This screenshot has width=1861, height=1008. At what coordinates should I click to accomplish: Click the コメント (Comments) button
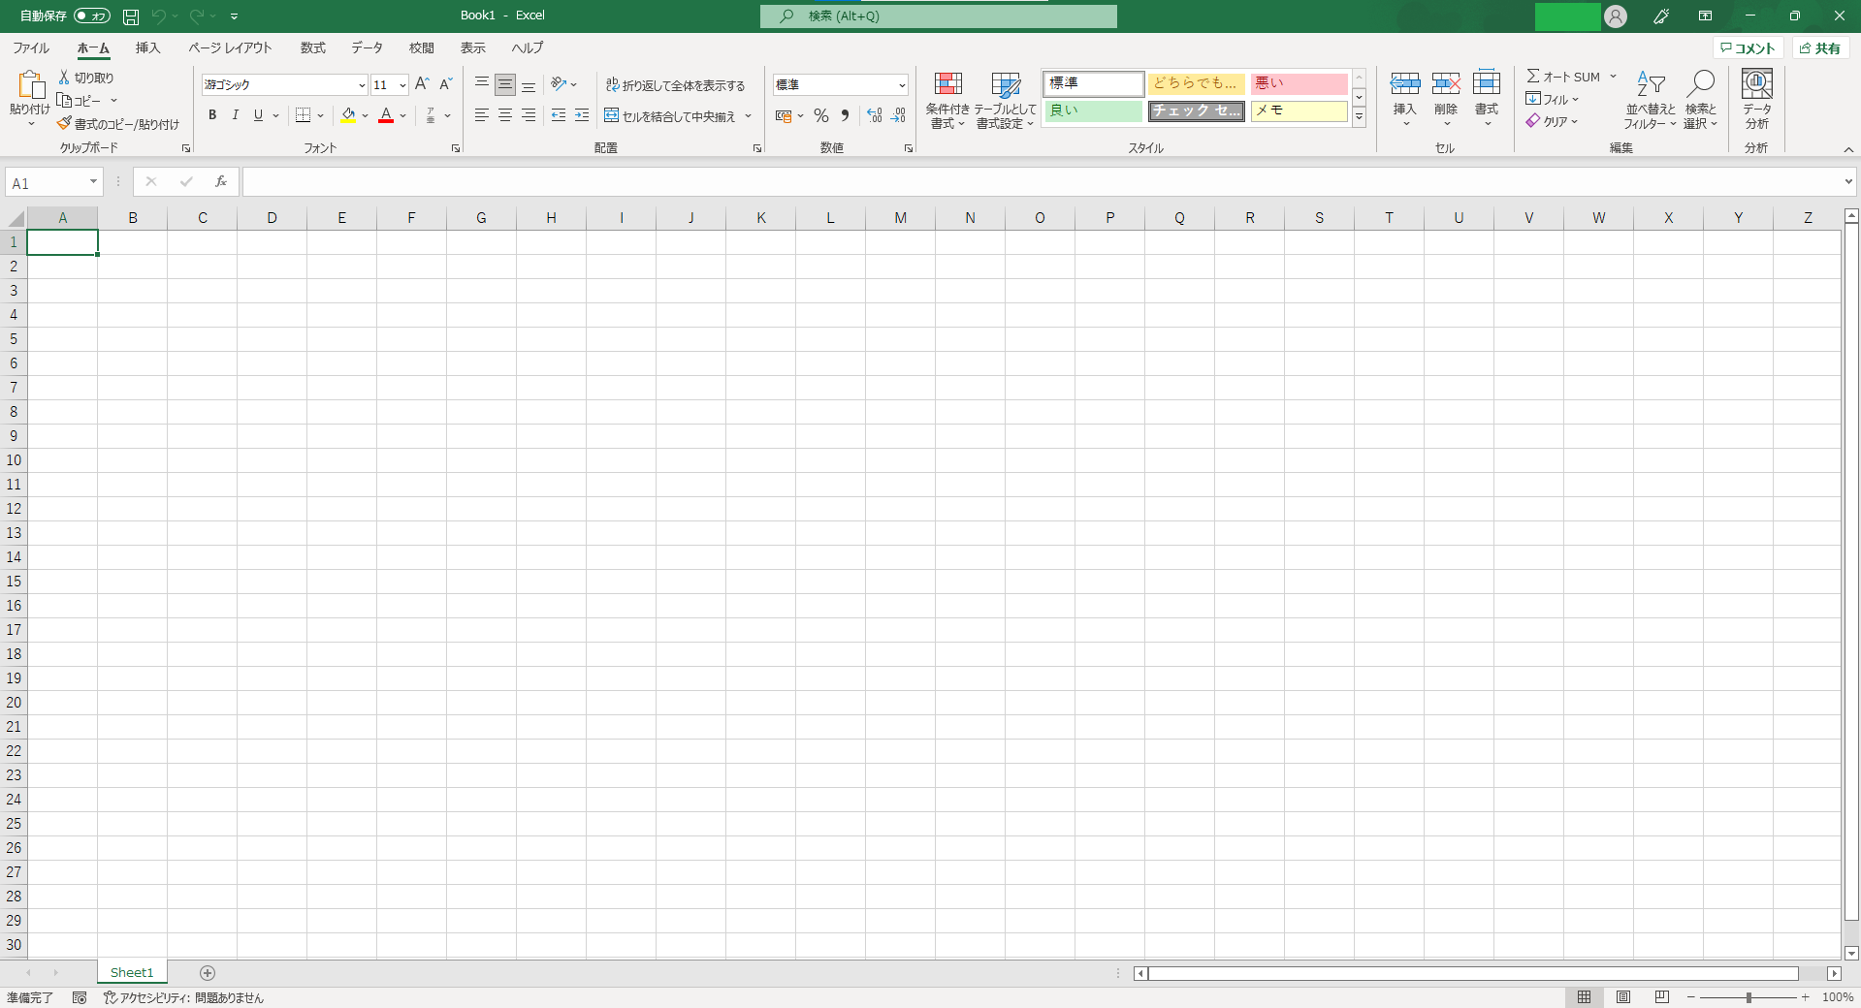point(1747,47)
